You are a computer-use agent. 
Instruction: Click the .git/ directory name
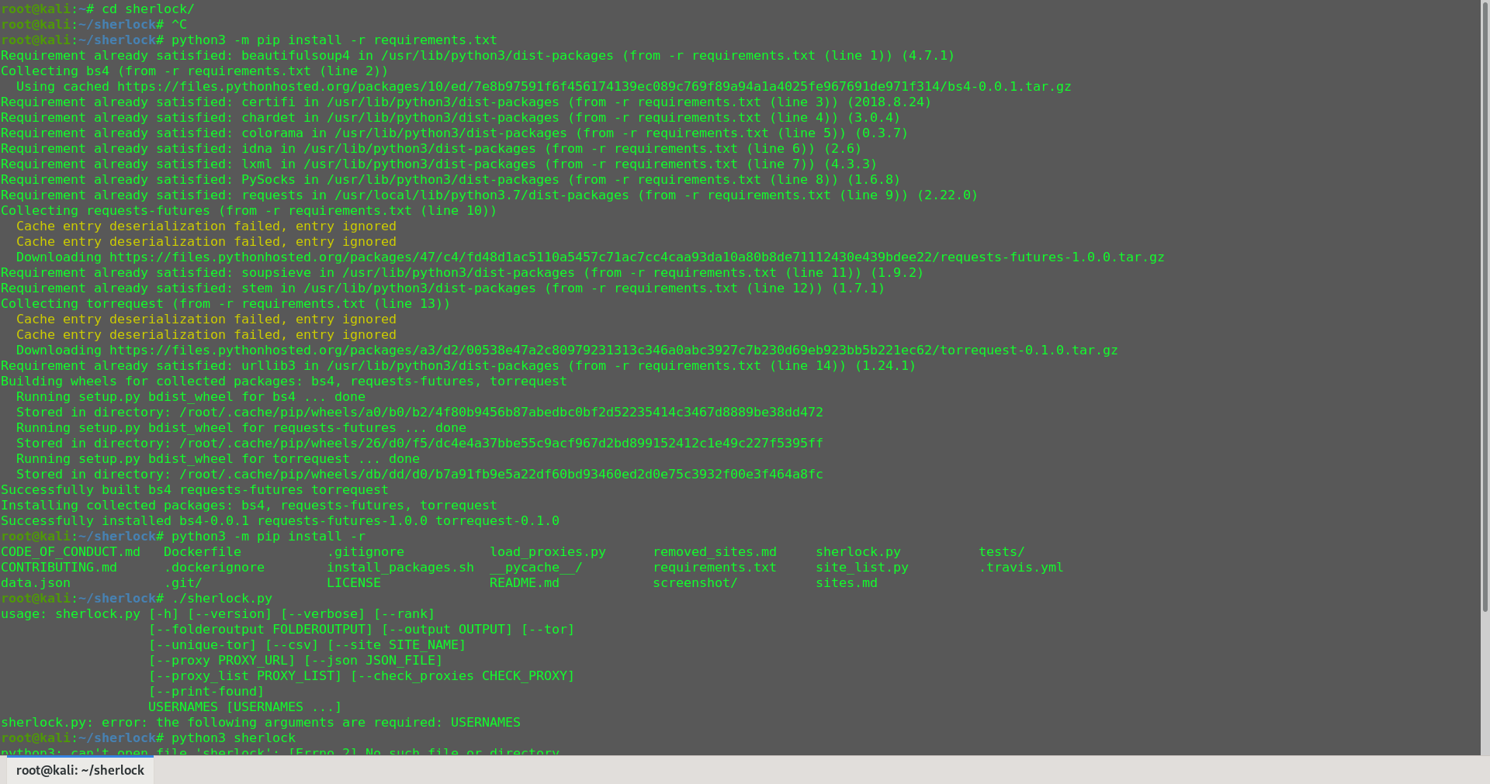(183, 583)
